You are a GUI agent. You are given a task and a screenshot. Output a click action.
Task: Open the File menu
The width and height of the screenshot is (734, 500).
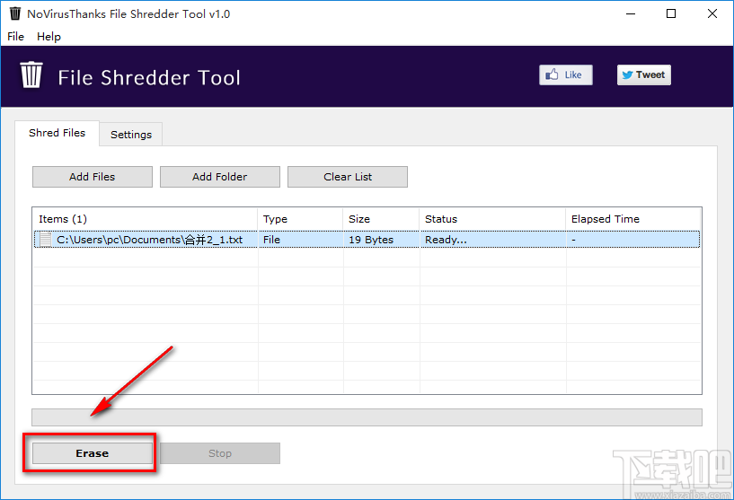(15, 37)
